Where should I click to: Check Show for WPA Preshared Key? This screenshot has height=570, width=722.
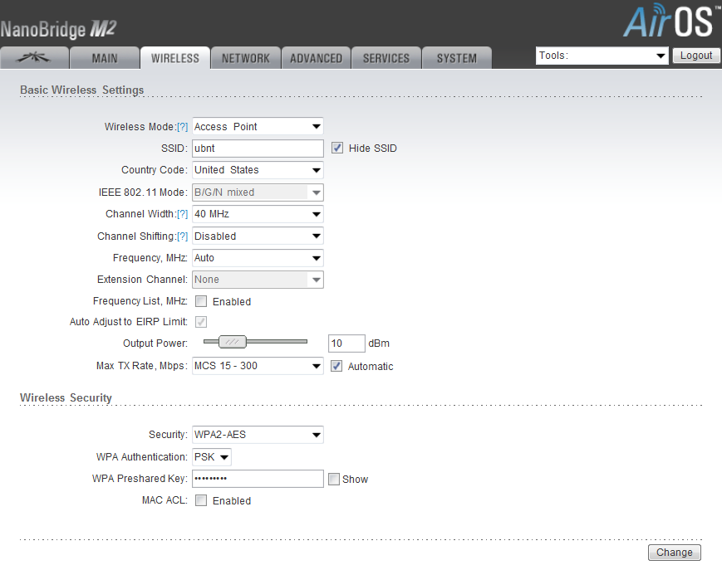[x=334, y=480]
